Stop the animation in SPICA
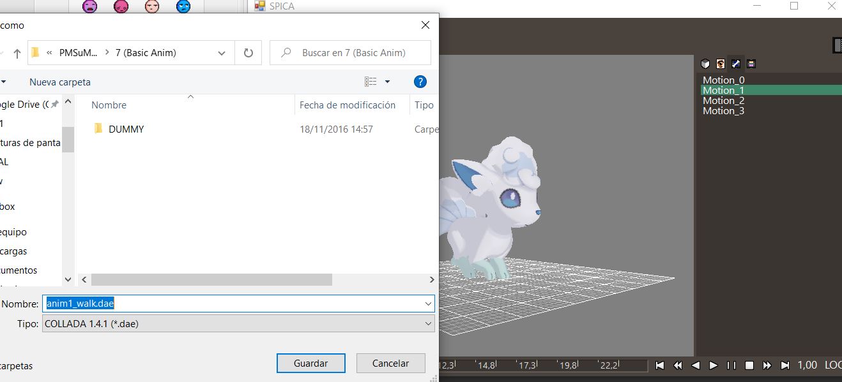 (749, 365)
